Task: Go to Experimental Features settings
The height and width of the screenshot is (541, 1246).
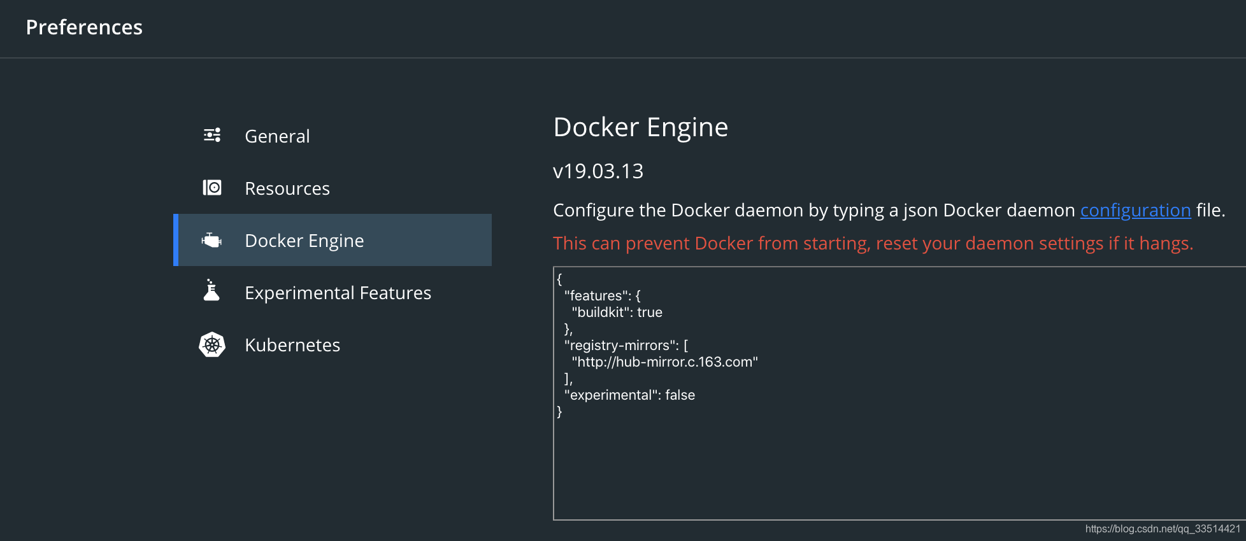Action: tap(333, 292)
